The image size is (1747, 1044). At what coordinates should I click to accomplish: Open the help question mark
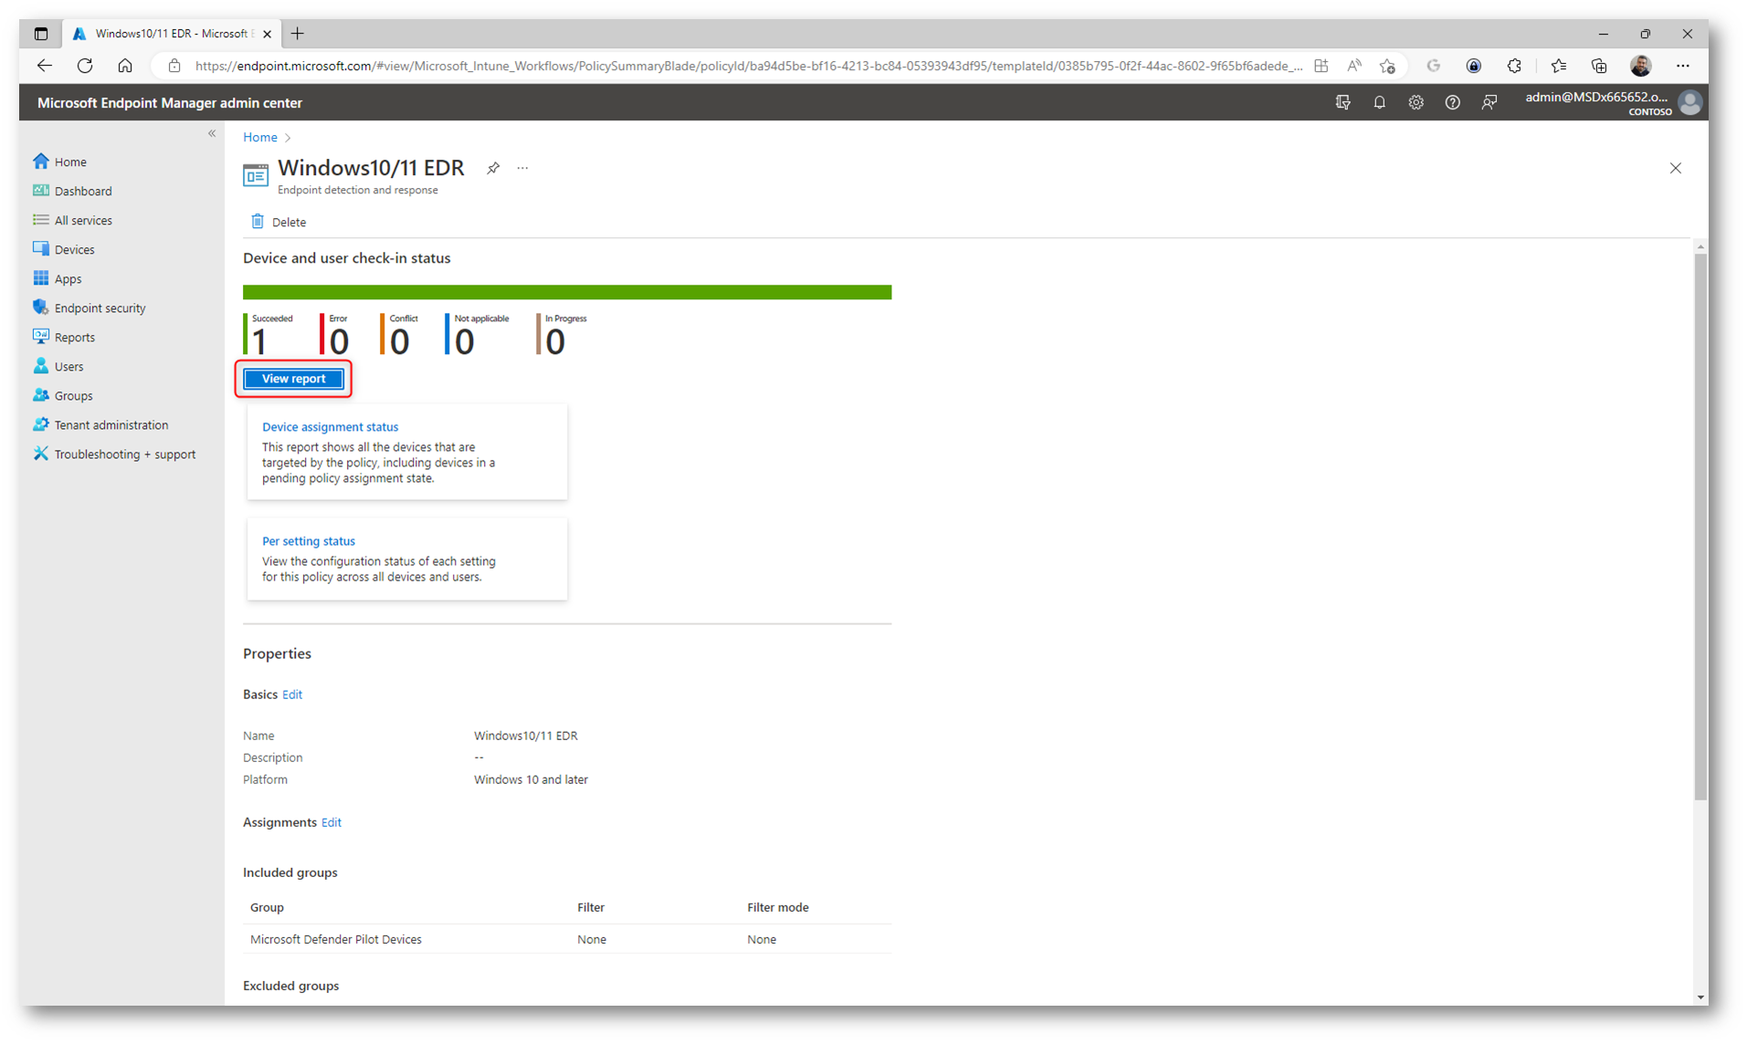point(1452,102)
